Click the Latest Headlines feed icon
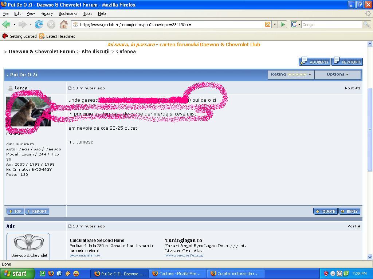The height and width of the screenshot is (279, 373). pos(42,36)
